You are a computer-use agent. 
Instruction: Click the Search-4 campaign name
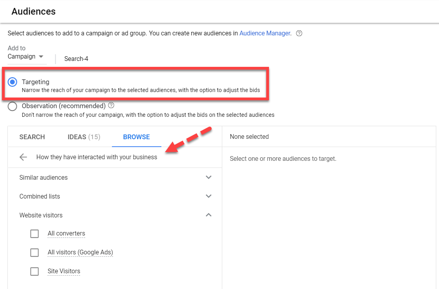(x=76, y=59)
